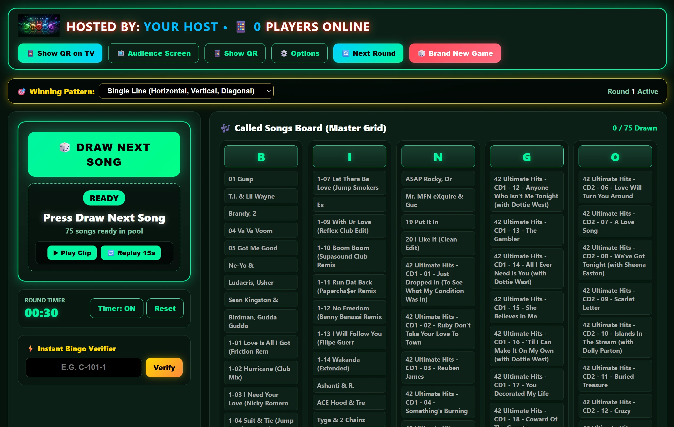674x427 pixels.
Task: Click the dice icon in Brand New Game
Action: (422, 54)
